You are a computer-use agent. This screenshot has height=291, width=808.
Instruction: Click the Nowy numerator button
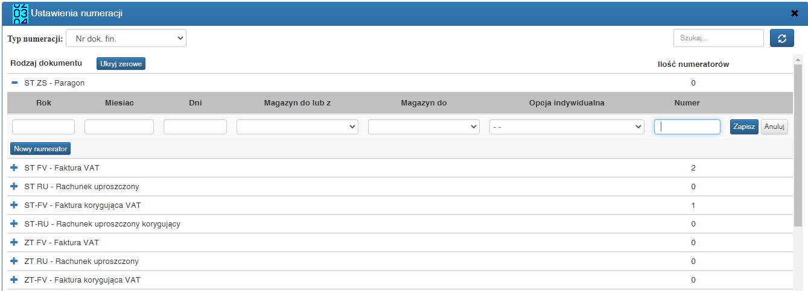[x=40, y=148]
